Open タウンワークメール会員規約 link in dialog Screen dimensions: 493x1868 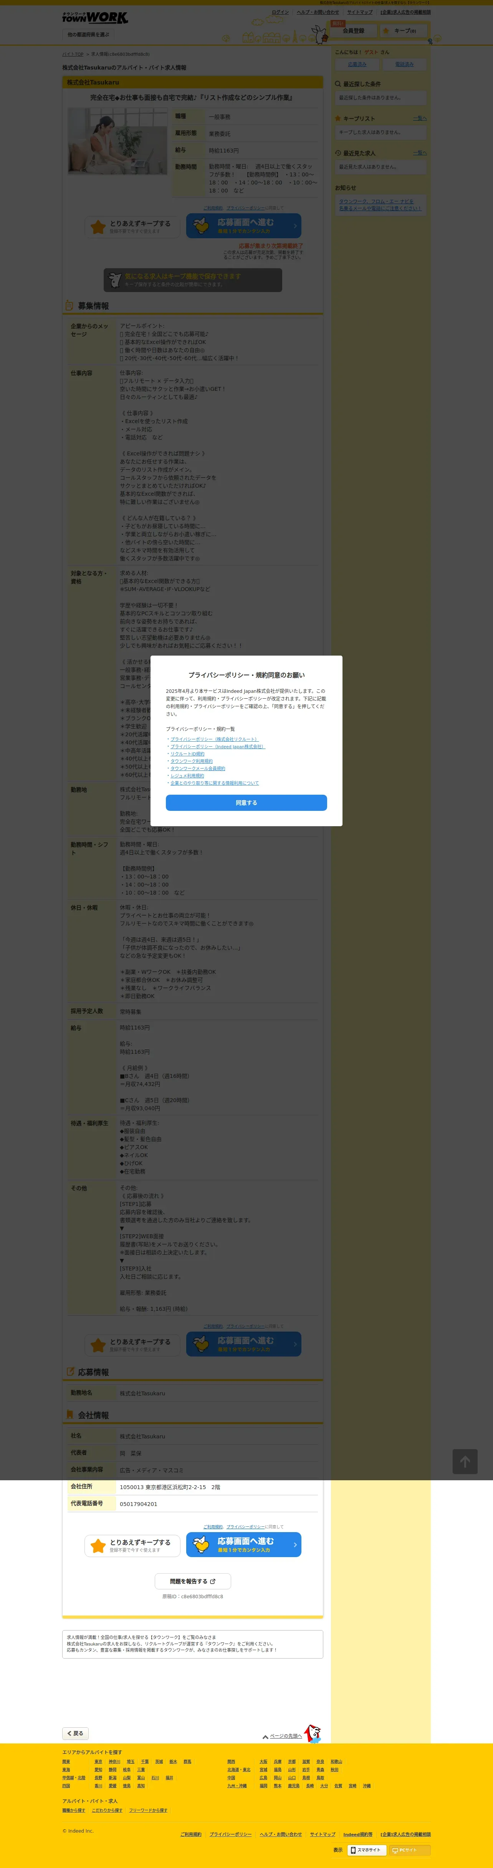[x=198, y=768]
